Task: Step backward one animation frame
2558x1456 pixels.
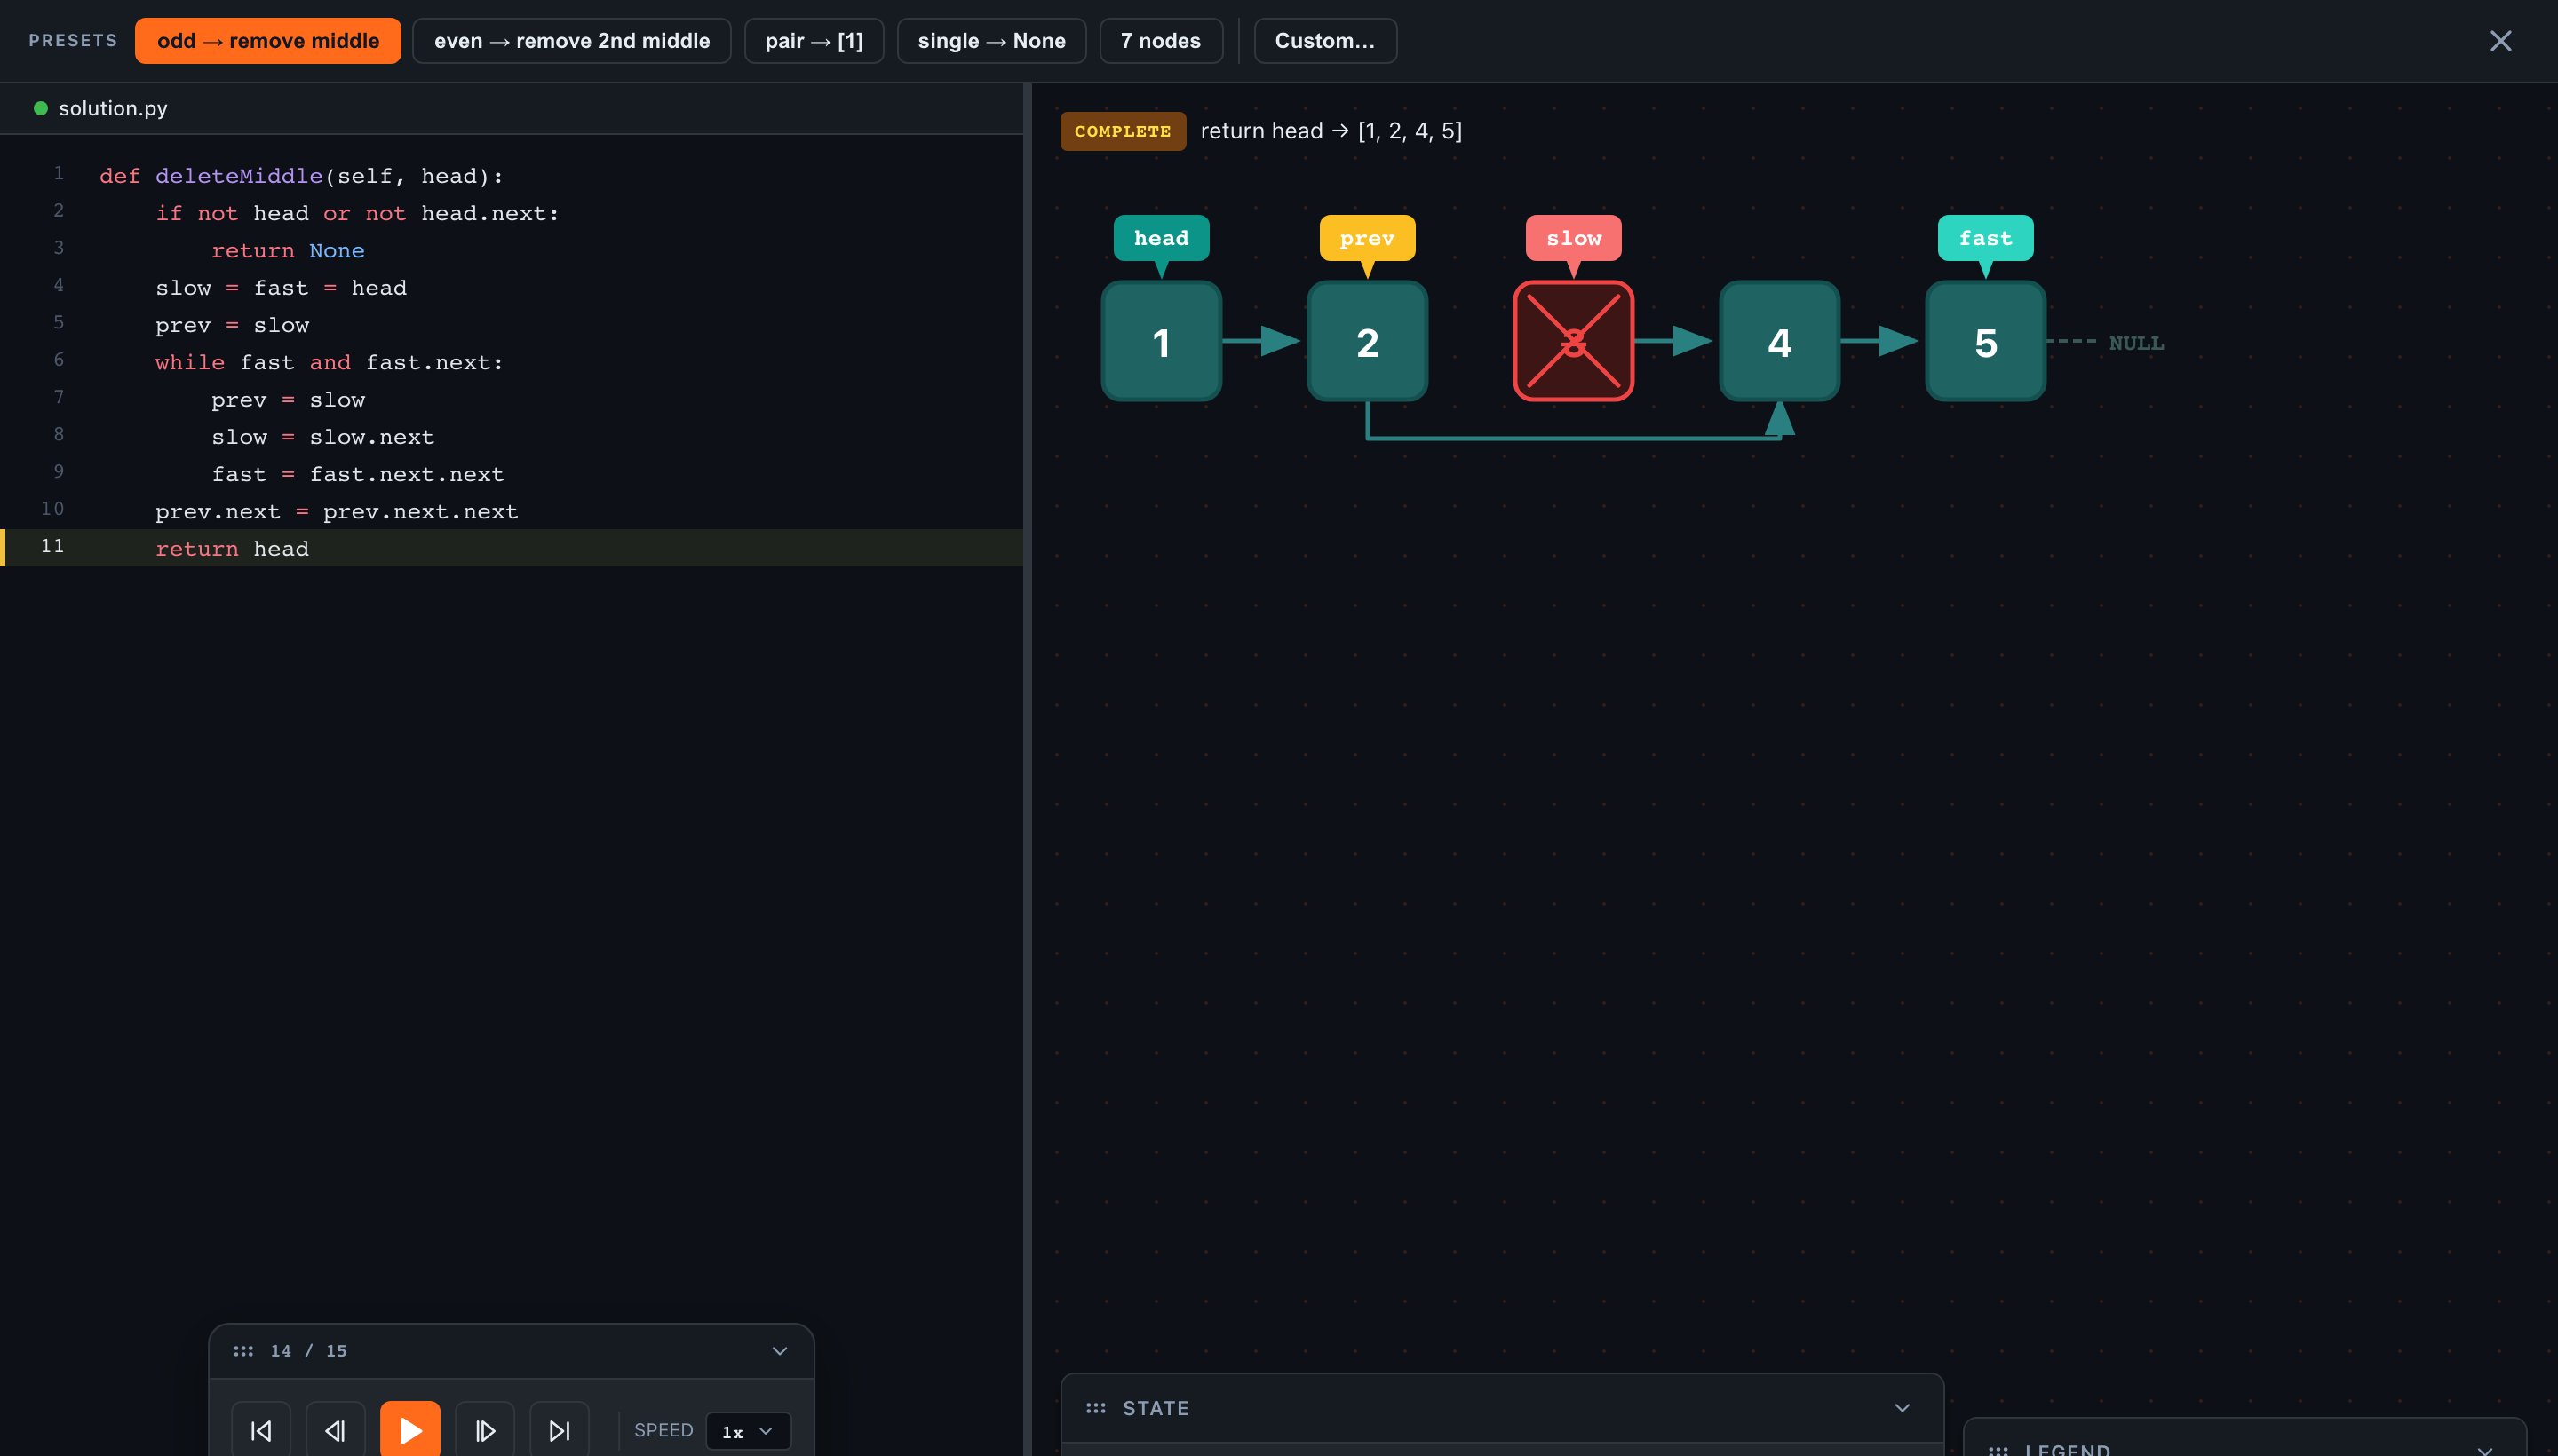Action: coord(335,1429)
